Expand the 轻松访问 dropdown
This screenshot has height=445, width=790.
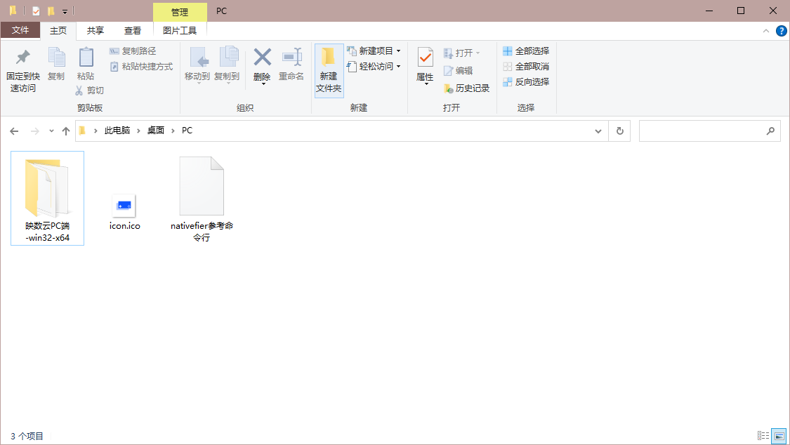tap(397, 66)
